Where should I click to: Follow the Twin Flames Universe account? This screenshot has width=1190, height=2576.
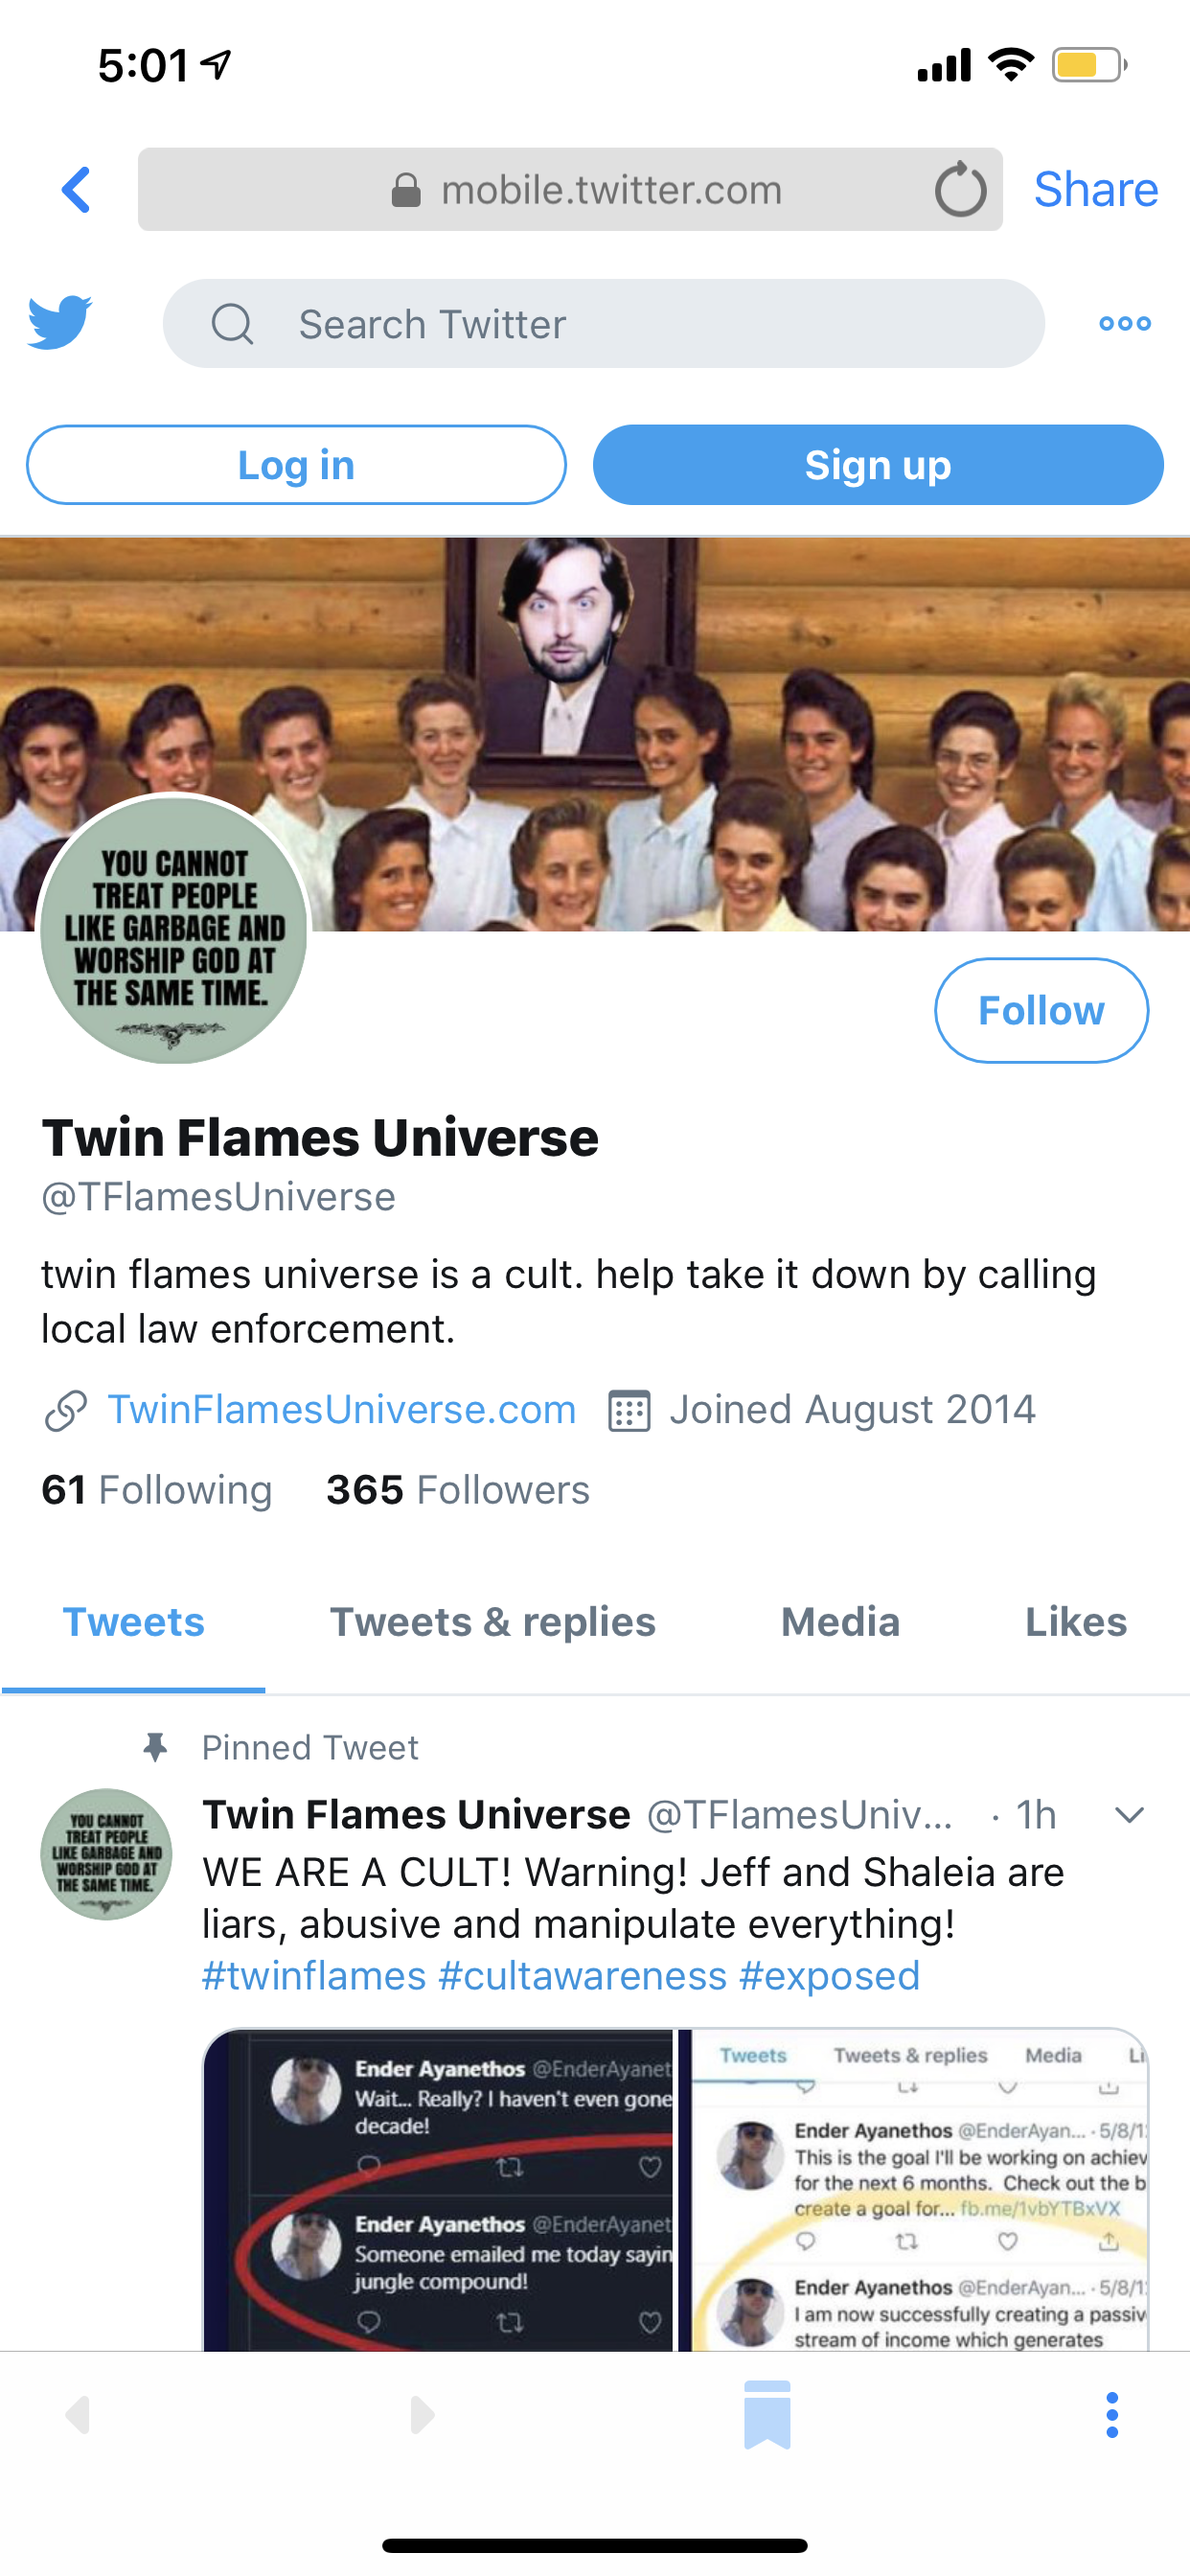1041,1011
